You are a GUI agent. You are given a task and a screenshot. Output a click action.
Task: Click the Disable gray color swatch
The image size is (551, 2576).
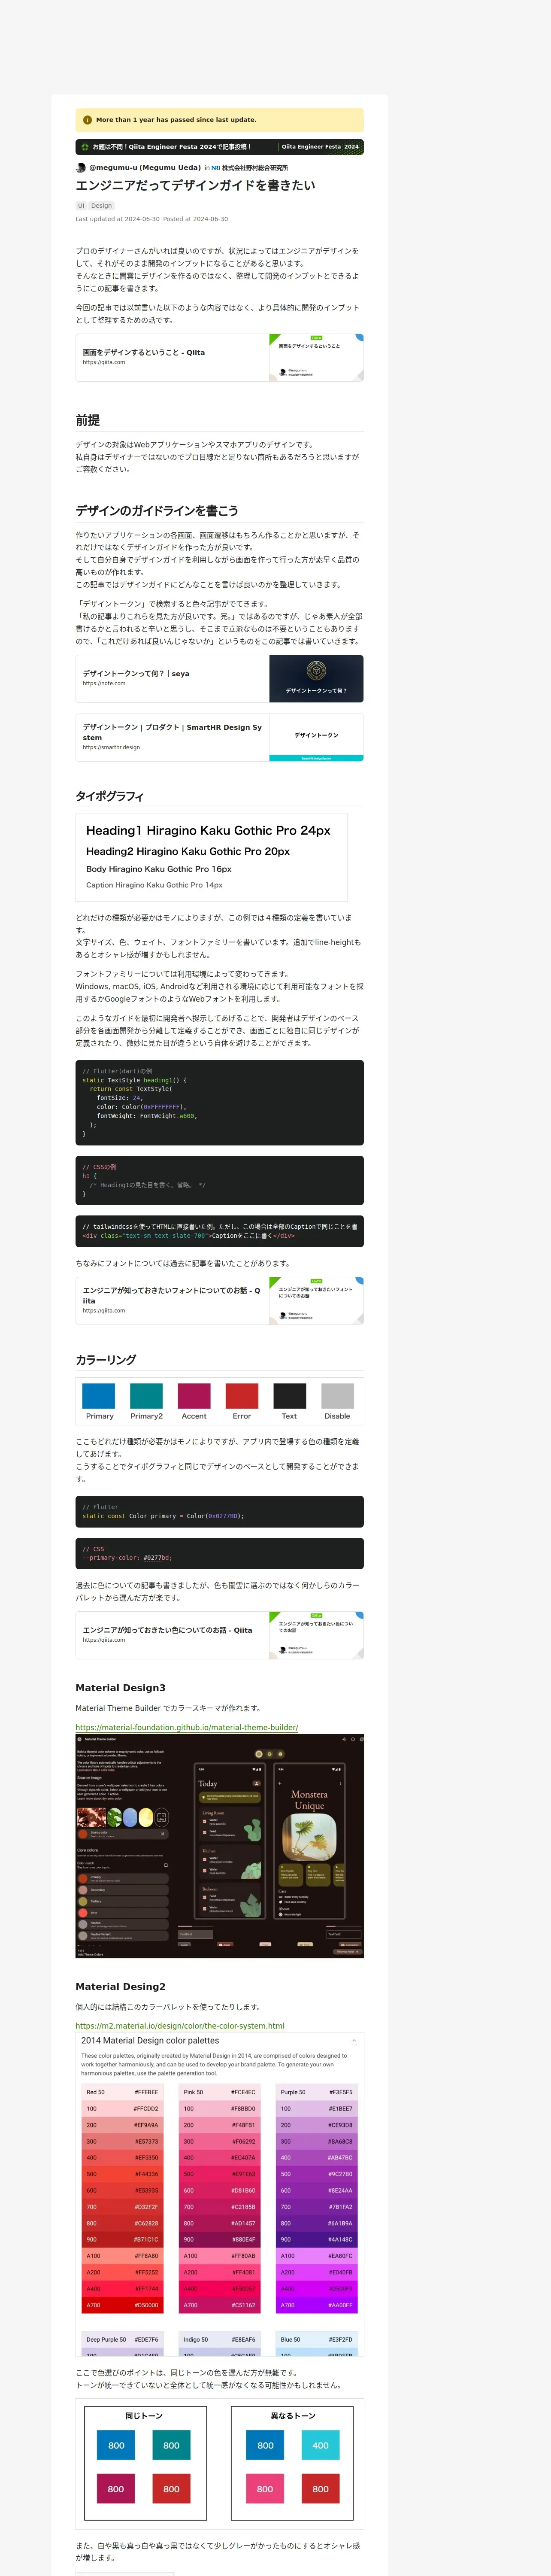[338, 1396]
